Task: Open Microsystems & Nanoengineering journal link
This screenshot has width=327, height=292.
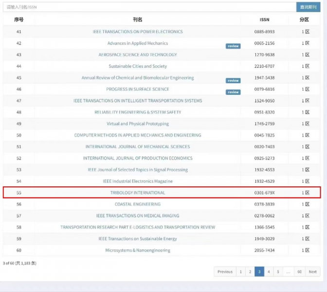Action: point(138,250)
